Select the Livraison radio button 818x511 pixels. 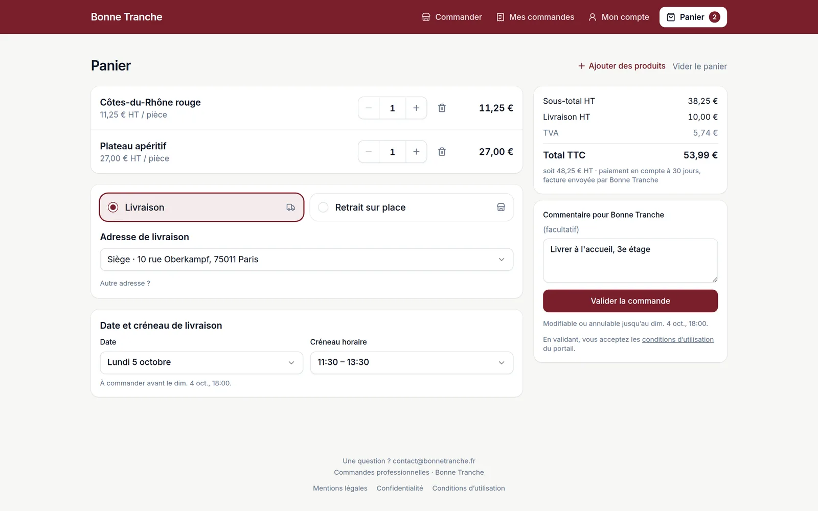pos(113,207)
